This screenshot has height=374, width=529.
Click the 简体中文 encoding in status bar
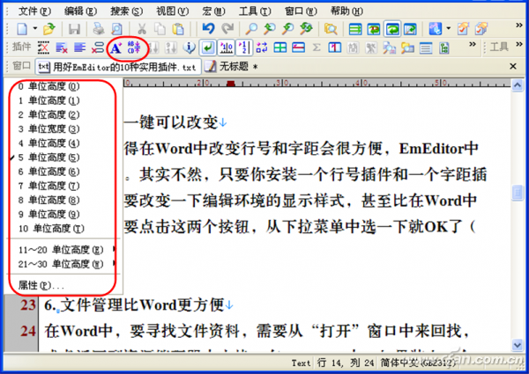point(418,363)
